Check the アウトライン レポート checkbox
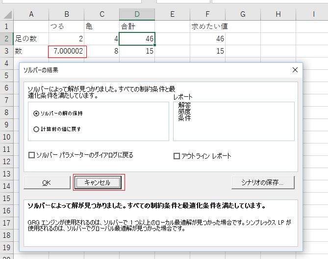Screen dimensions: 328x259 pos(177,156)
